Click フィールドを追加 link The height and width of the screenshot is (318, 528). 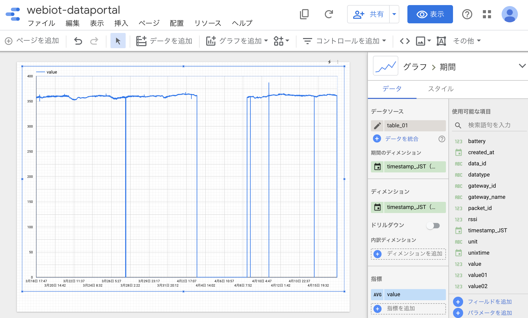click(x=489, y=302)
